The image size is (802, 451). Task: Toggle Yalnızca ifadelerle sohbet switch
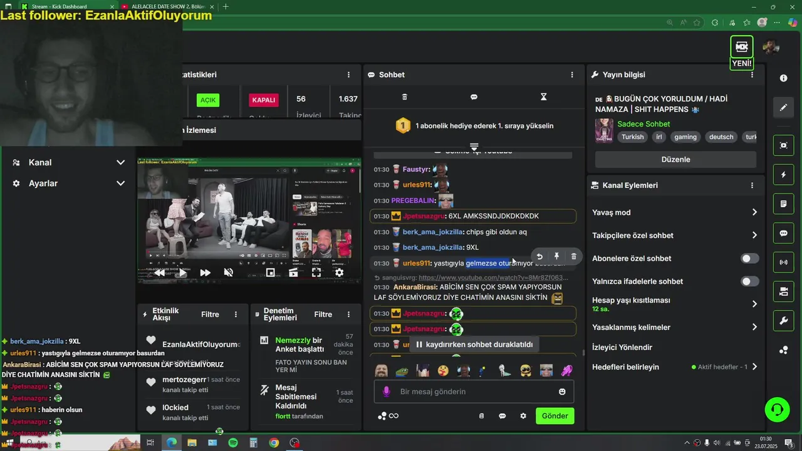[750, 281]
